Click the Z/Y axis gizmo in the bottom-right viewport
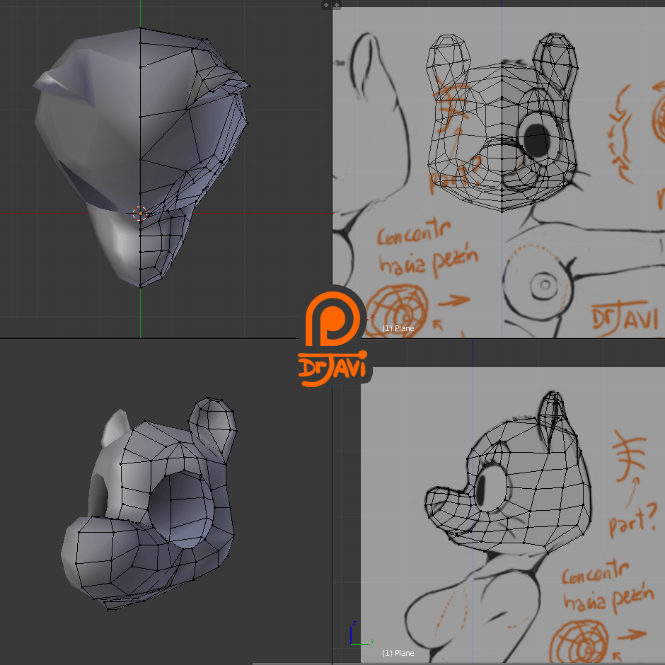The width and height of the screenshot is (665, 665). point(362,634)
